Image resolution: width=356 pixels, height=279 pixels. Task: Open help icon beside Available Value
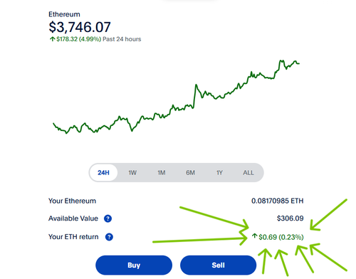[108, 219]
